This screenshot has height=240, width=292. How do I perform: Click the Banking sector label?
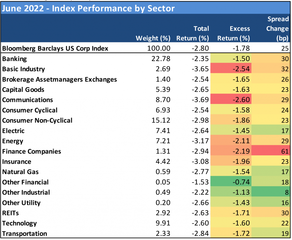point(15,59)
